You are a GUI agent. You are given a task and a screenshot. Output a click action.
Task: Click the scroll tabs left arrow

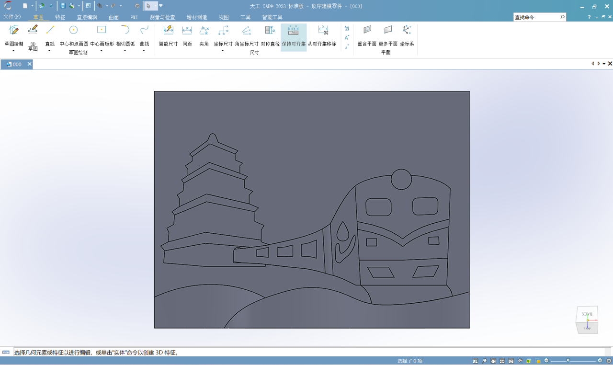(593, 64)
